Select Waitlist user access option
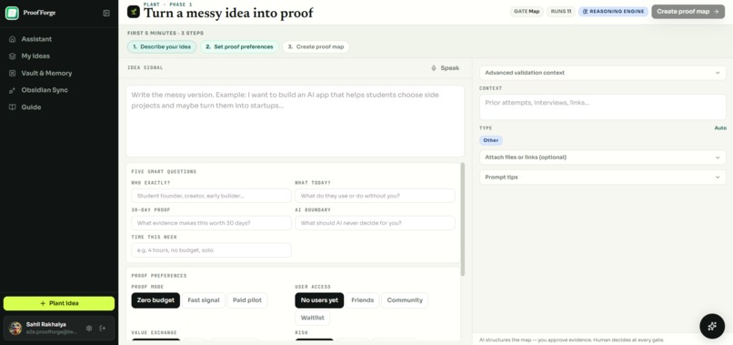The width and height of the screenshot is (733, 345). 312,319
